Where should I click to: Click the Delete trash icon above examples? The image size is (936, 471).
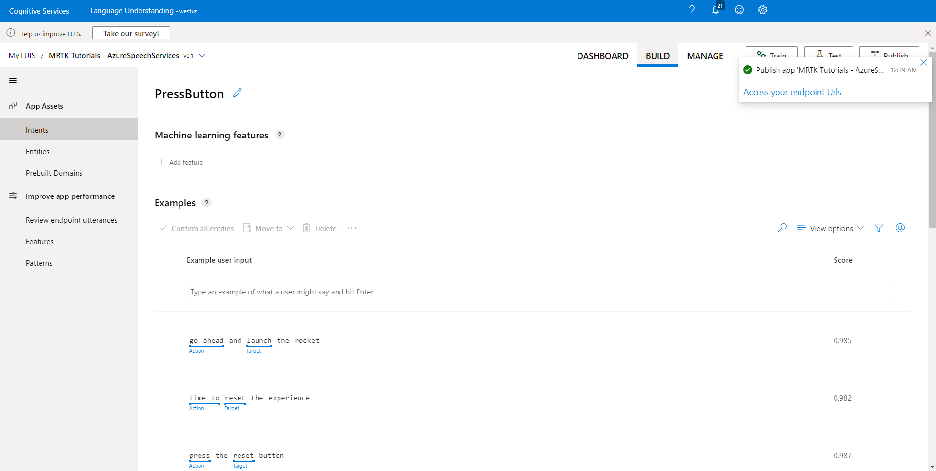(x=306, y=228)
